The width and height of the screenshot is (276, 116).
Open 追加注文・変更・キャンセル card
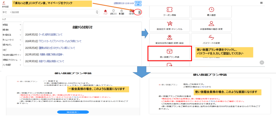(x=170, y=26)
